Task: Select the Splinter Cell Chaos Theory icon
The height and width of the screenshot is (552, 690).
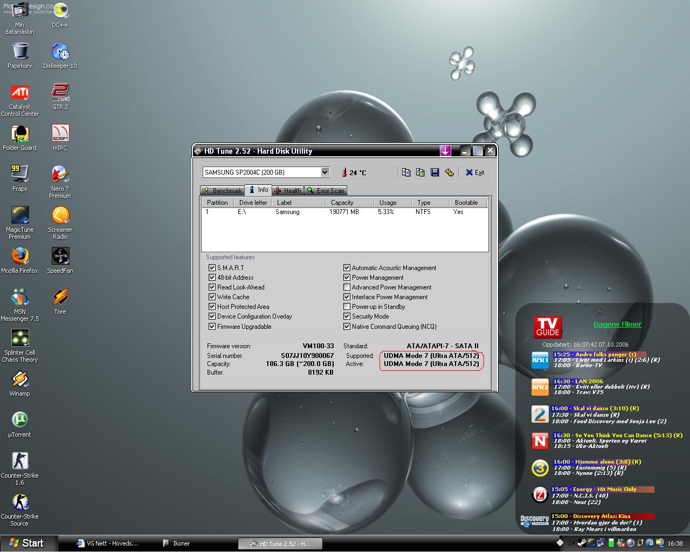Action: tap(20, 346)
